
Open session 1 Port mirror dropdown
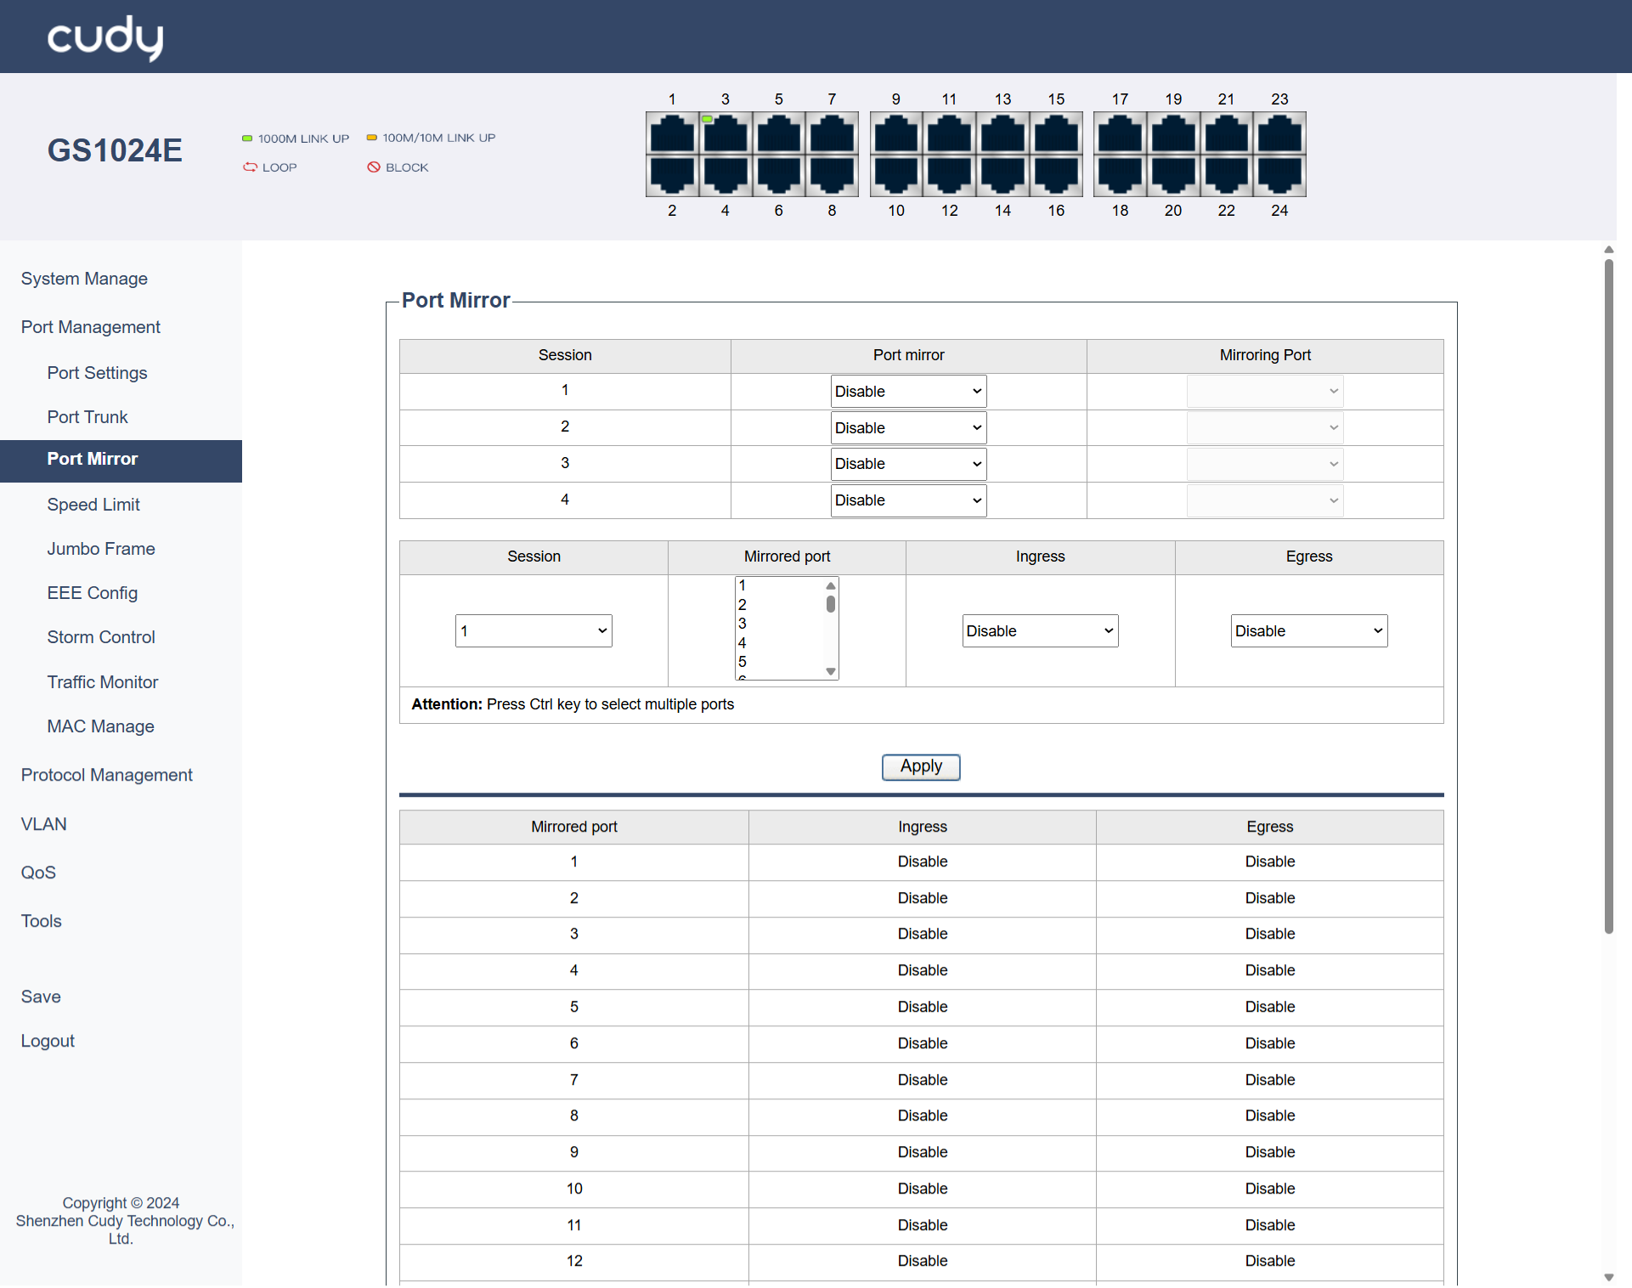coord(908,392)
